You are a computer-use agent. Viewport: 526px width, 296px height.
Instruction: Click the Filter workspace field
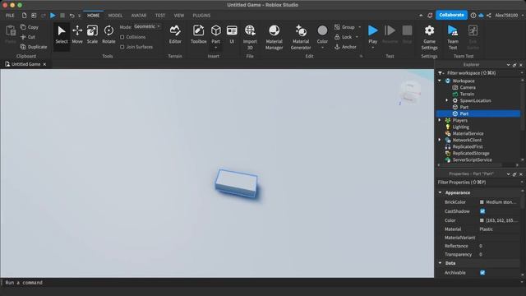coord(479,73)
